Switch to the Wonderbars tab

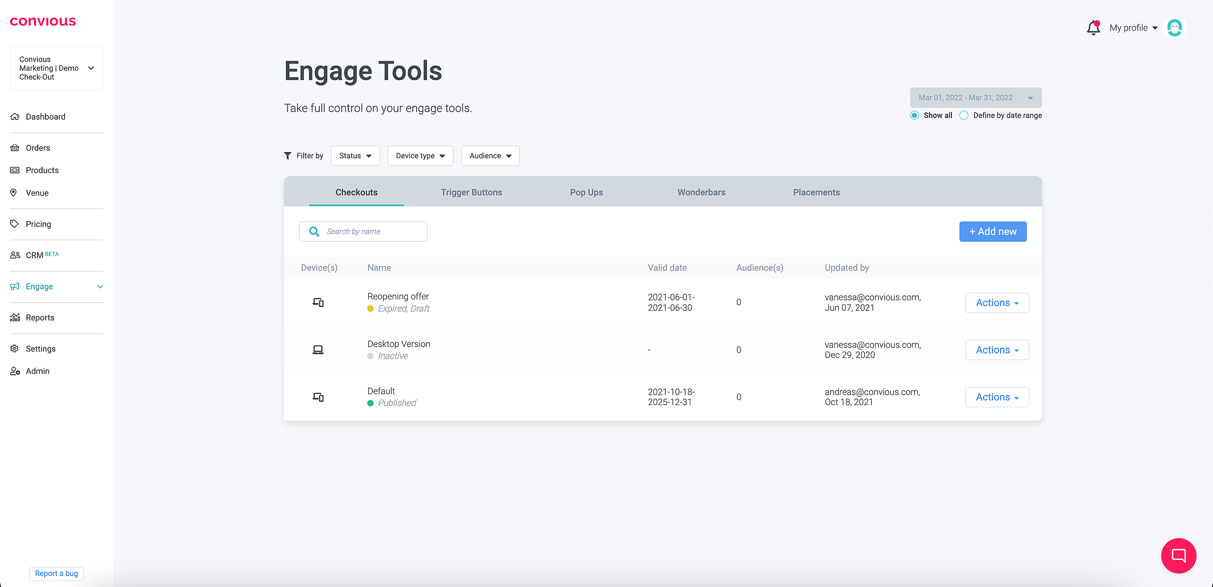point(701,192)
